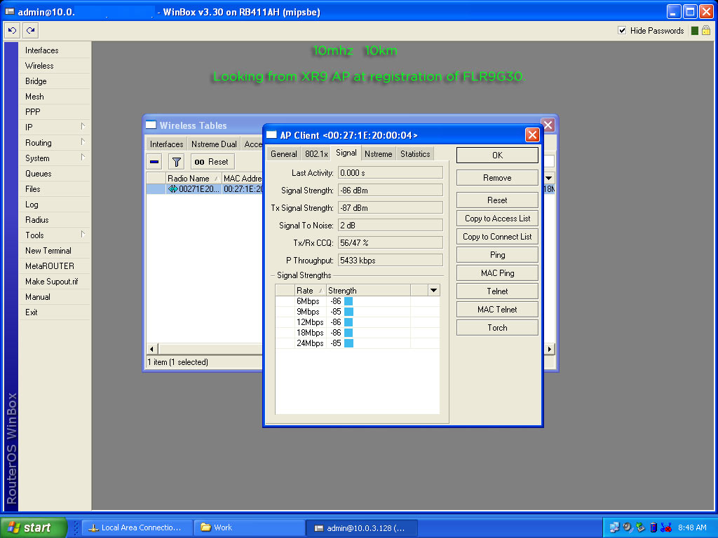The image size is (718, 538).
Task: Open the Manual menu item
Action: pyautogui.click(x=54, y=297)
